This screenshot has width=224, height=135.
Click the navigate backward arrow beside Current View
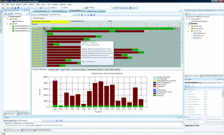coord(33,15)
